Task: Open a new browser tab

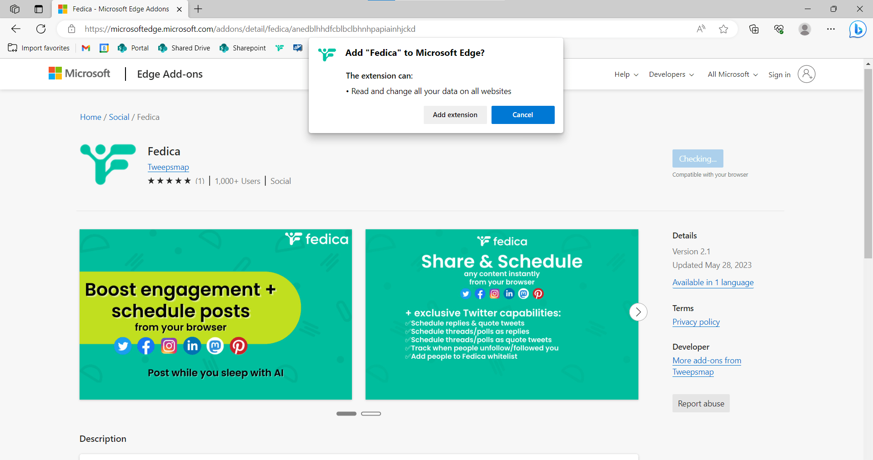Action: point(198,9)
